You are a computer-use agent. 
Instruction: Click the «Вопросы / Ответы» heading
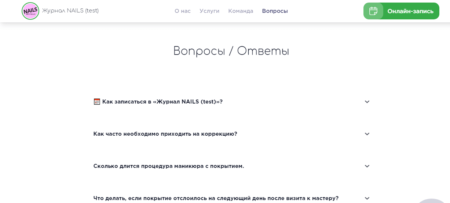click(x=231, y=51)
